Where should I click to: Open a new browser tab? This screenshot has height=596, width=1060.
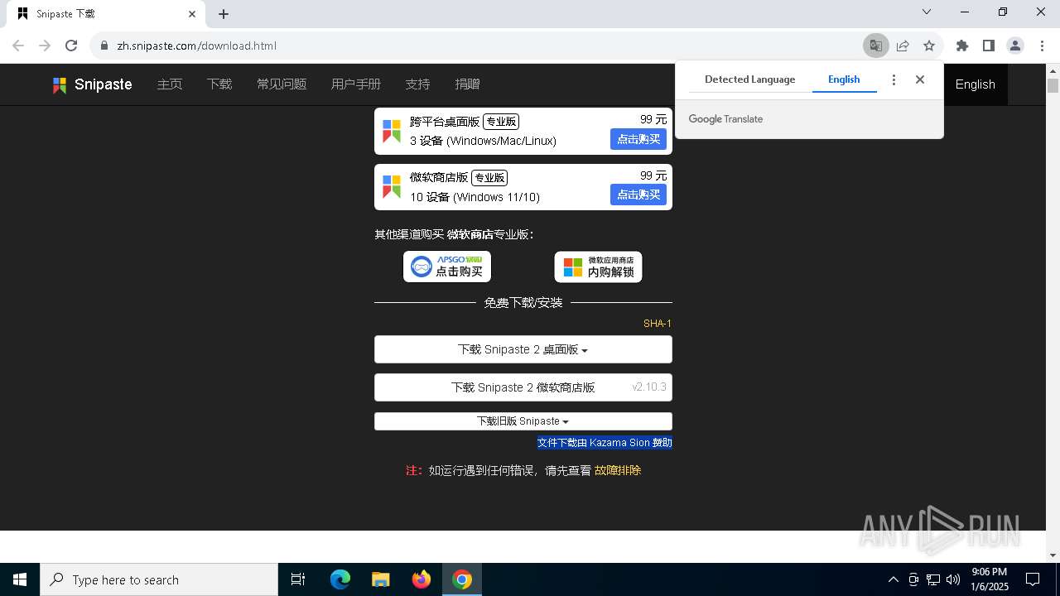224,14
